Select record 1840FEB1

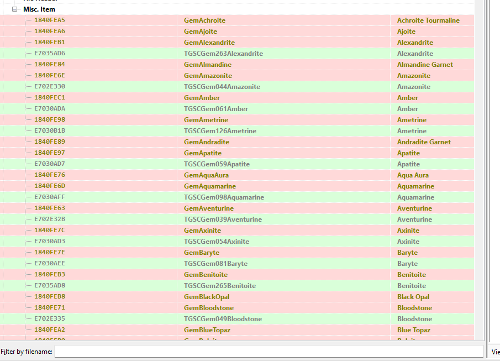pos(49,42)
